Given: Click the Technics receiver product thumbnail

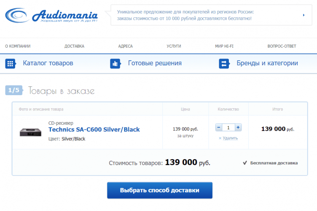Looking at the screenshot, I should tap(30, 131).
